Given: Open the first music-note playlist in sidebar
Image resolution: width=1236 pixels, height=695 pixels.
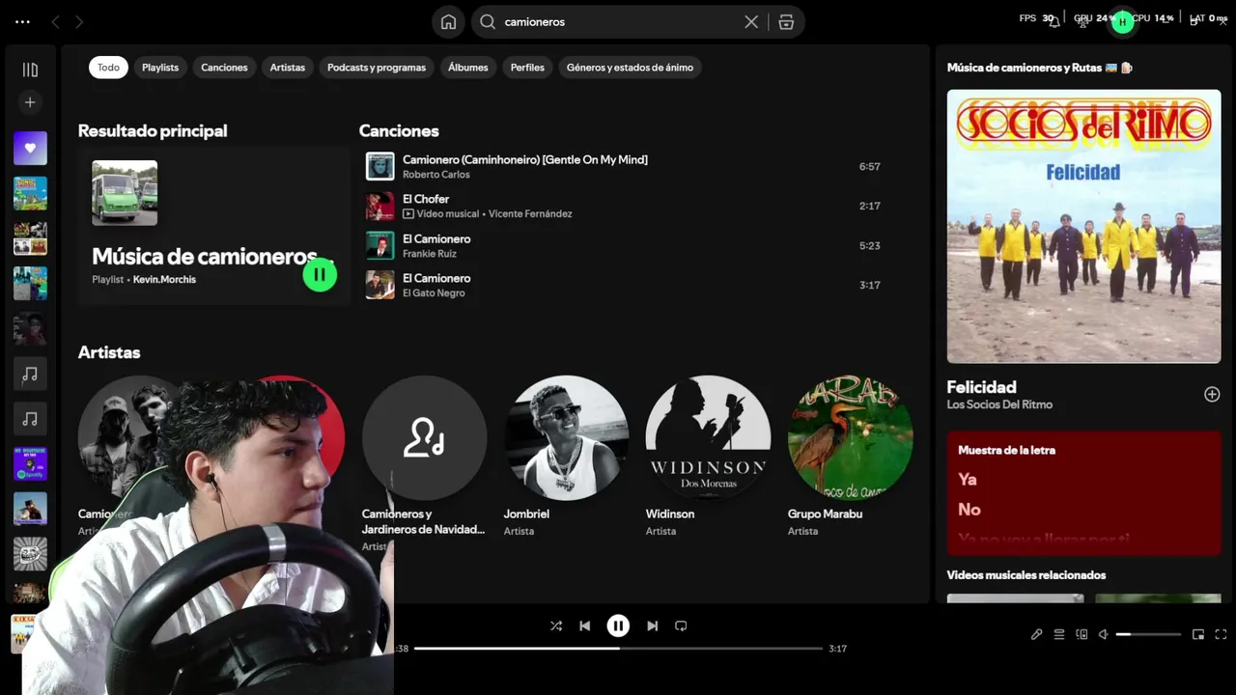Looking at the screenshot, I should pos(30,374).
